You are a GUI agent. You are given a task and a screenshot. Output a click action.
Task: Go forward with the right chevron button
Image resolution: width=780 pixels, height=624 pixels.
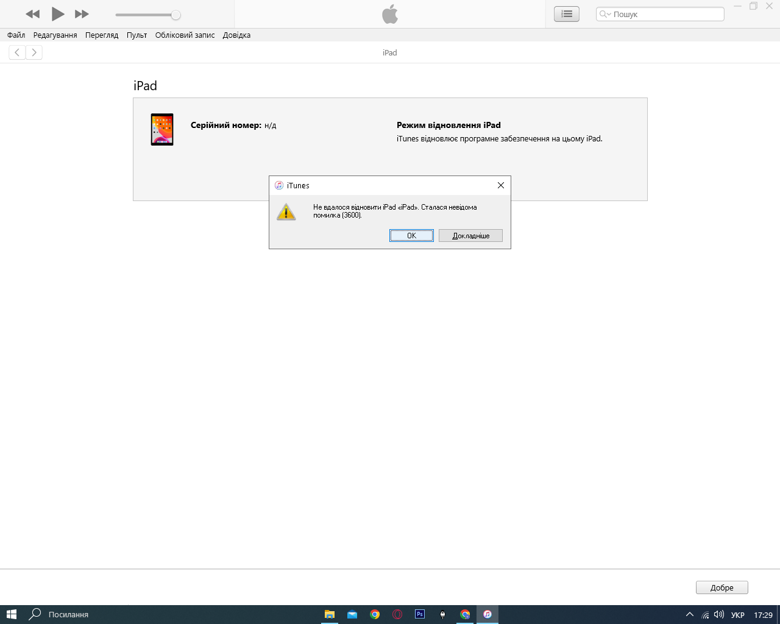[x=34, y=52]
